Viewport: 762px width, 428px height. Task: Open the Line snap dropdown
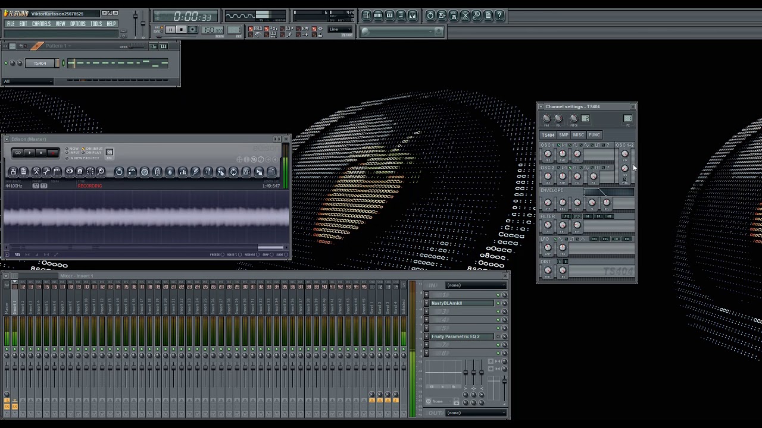pos(339,30)
